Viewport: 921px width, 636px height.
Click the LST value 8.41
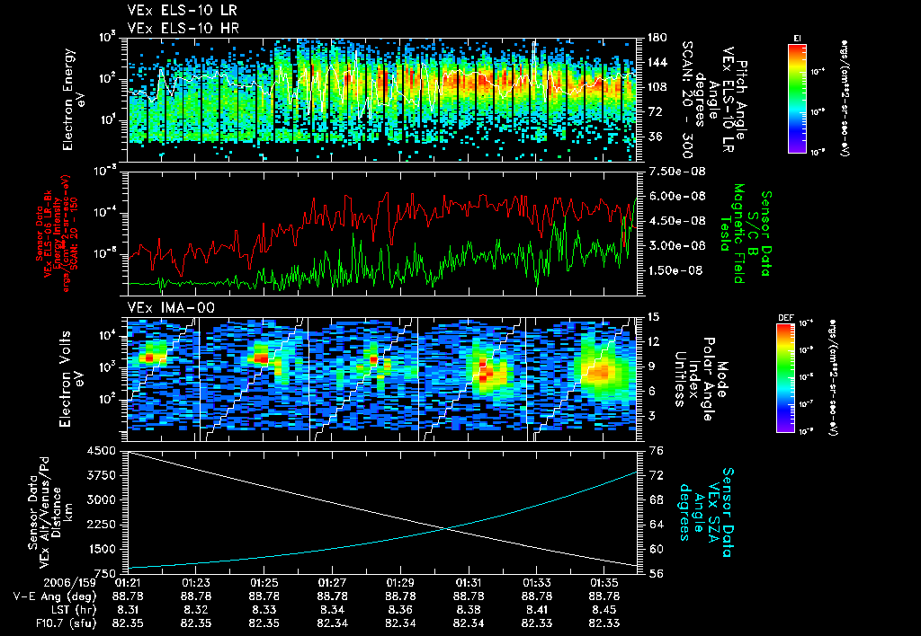coord(536,610)
